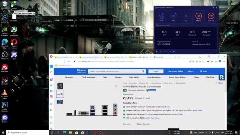Expand the Flipkart More dropdown

(191, 71)
